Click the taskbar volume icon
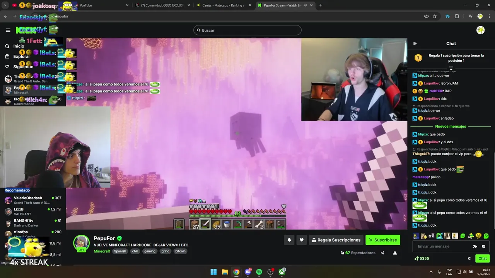This screenshot has height=278, width=495. (x=465, y=272)
